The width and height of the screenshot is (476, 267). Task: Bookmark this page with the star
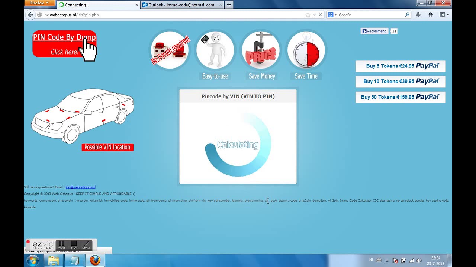[x=308, y=15]
